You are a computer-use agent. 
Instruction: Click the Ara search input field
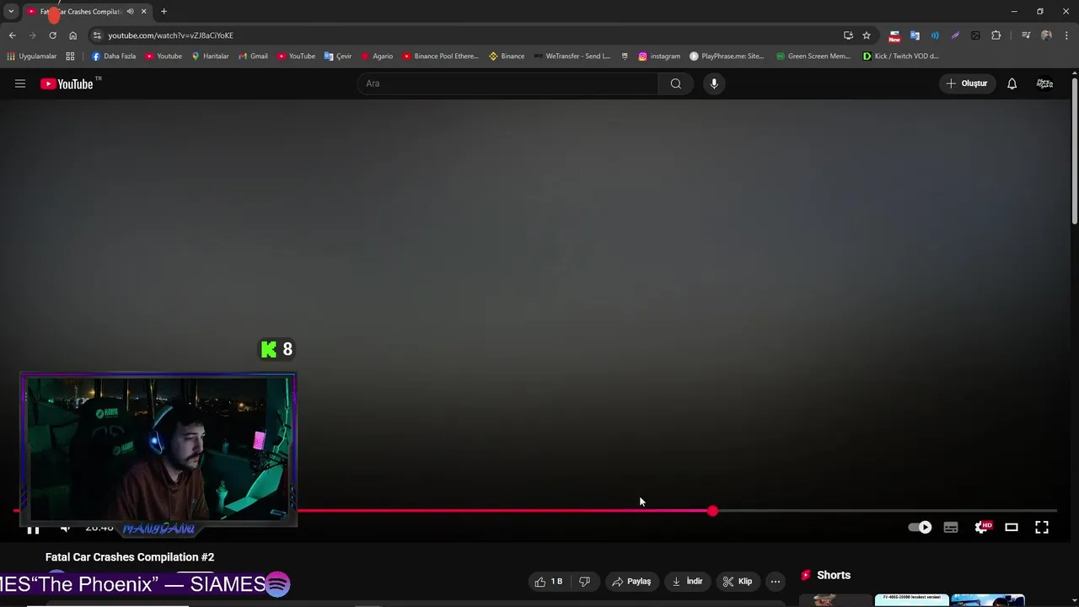click(508, 83)
